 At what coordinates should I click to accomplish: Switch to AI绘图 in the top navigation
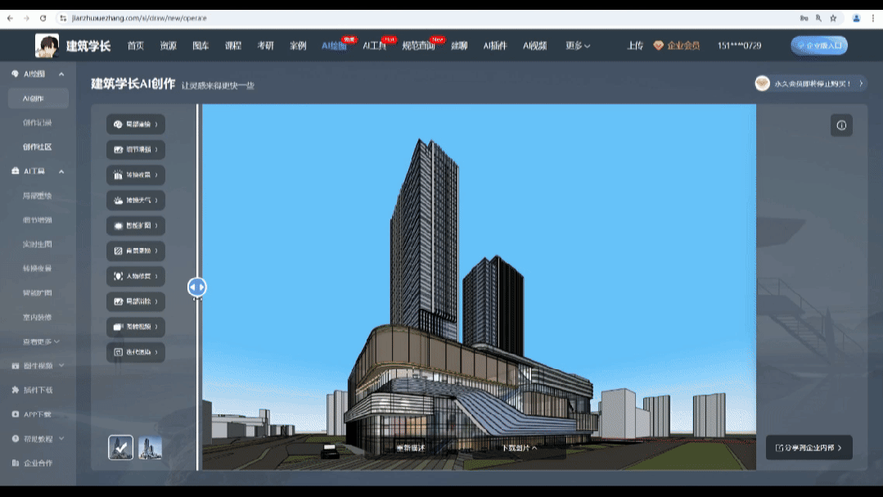334,46
